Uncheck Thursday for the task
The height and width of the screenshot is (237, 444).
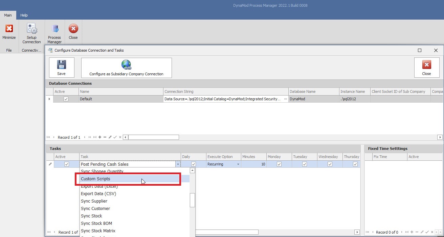tap(355, 164)
